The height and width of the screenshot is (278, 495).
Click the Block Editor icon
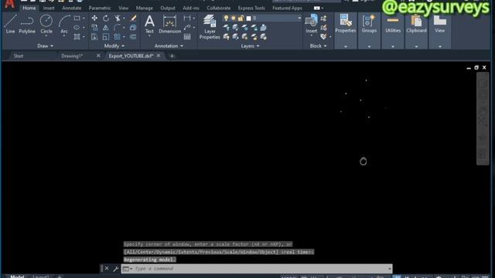(323, 28)
